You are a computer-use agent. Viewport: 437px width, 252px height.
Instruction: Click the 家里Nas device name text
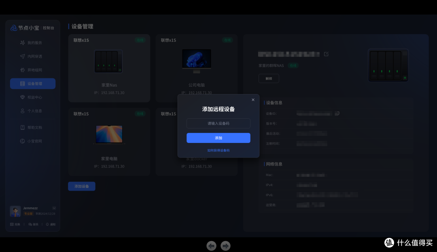109,85
